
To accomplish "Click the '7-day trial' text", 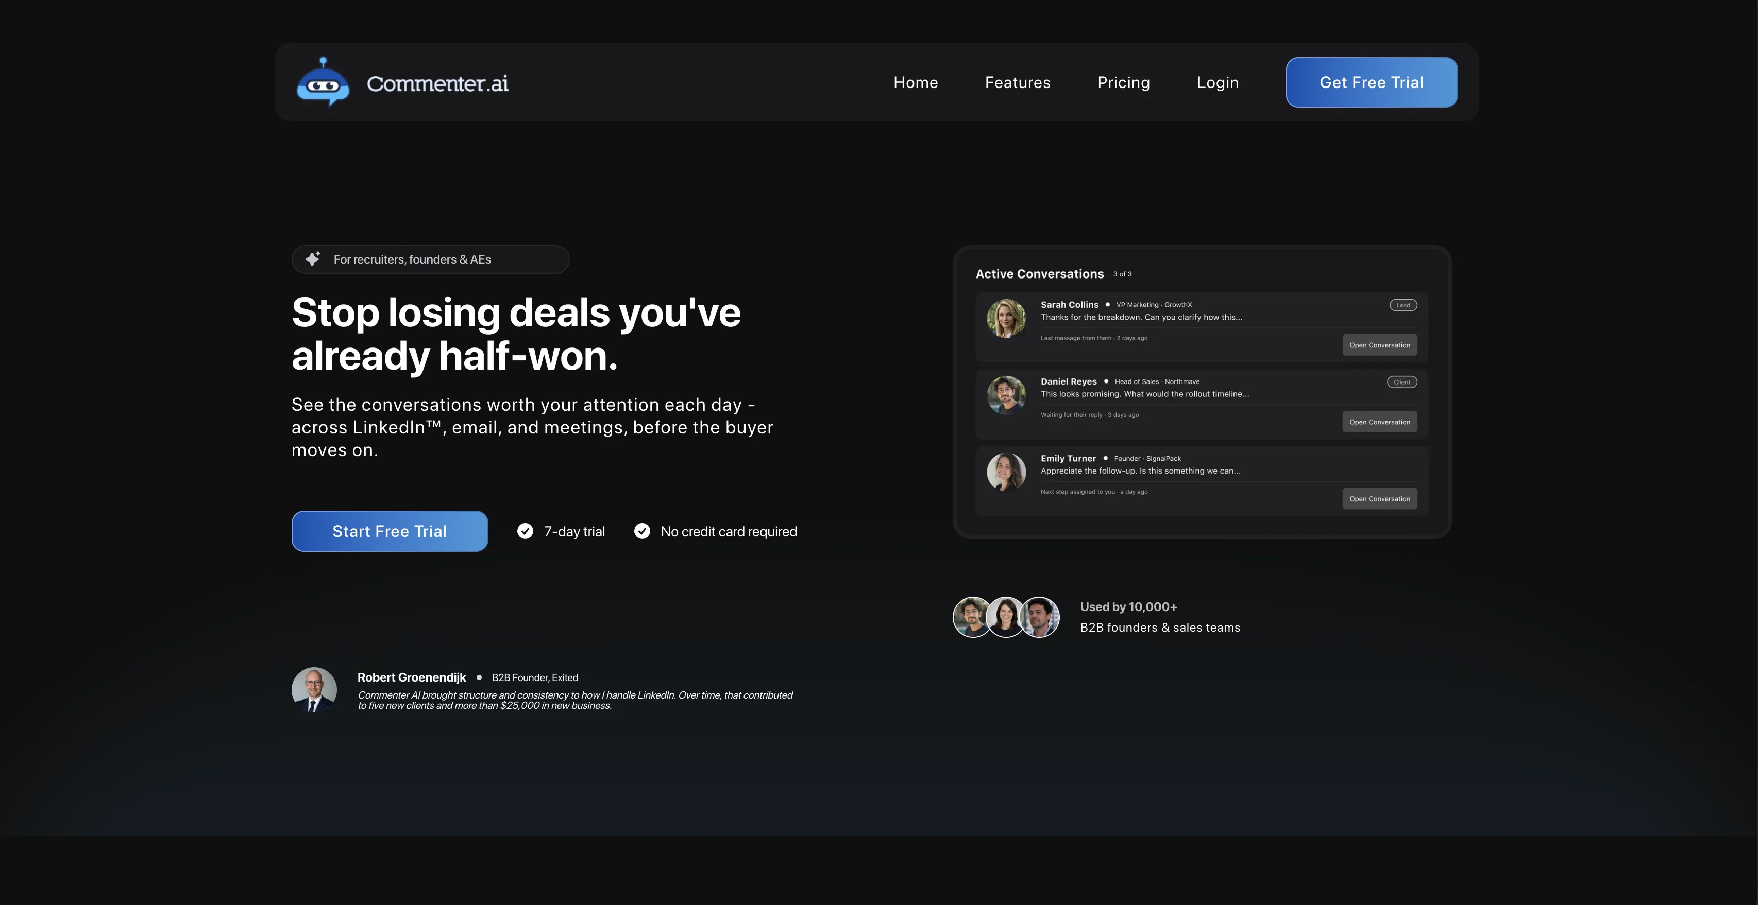I will pos(574,531).
